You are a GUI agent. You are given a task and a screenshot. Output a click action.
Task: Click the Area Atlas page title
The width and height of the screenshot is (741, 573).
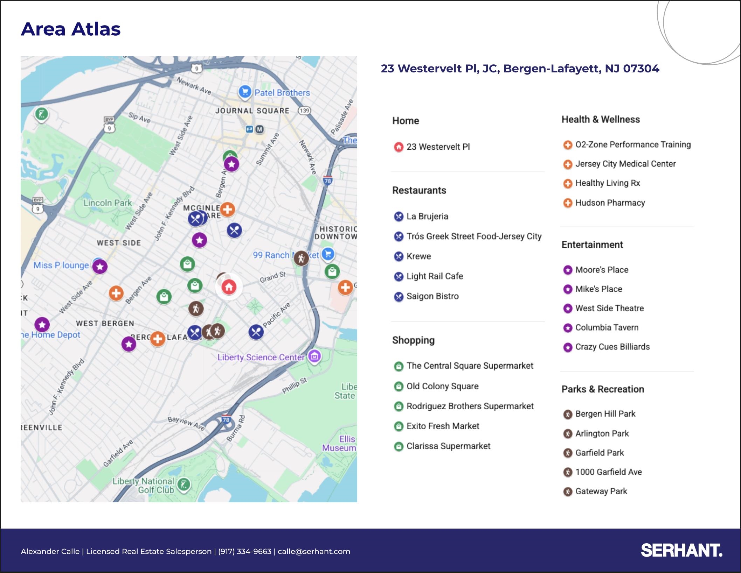[x=71, y=29]
